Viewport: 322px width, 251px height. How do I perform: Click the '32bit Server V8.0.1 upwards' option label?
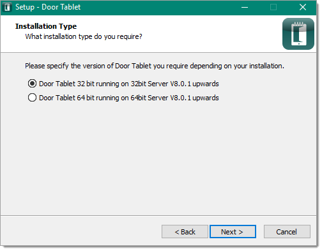click(174, 84)
